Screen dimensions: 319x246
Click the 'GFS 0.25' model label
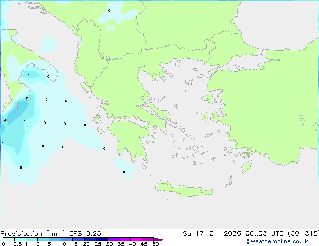85,234
